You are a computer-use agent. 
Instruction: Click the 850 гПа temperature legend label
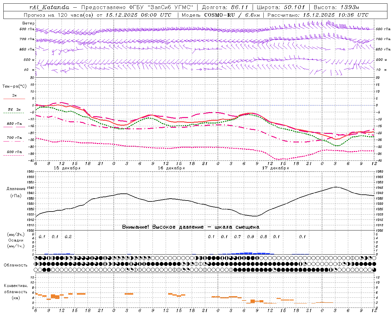(14, 124)
